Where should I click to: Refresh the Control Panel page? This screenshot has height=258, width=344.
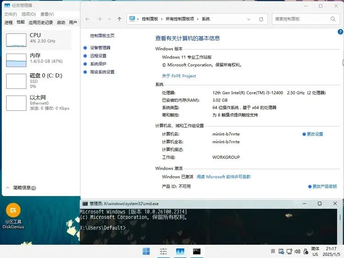tap(261, 19)
